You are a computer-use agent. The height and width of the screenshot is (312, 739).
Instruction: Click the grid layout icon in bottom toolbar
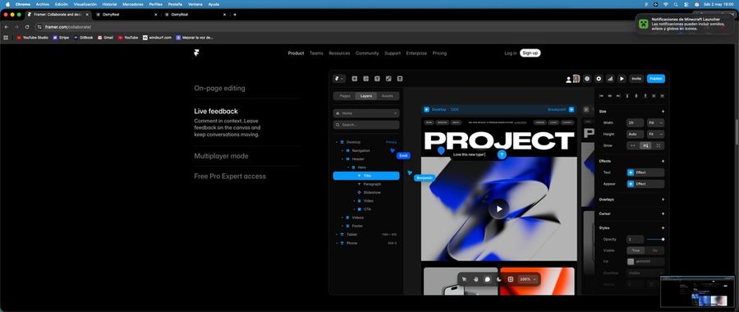(511, 279)
